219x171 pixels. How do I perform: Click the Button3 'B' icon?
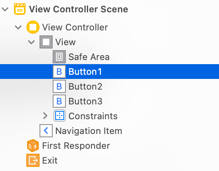tap(59, 101)
